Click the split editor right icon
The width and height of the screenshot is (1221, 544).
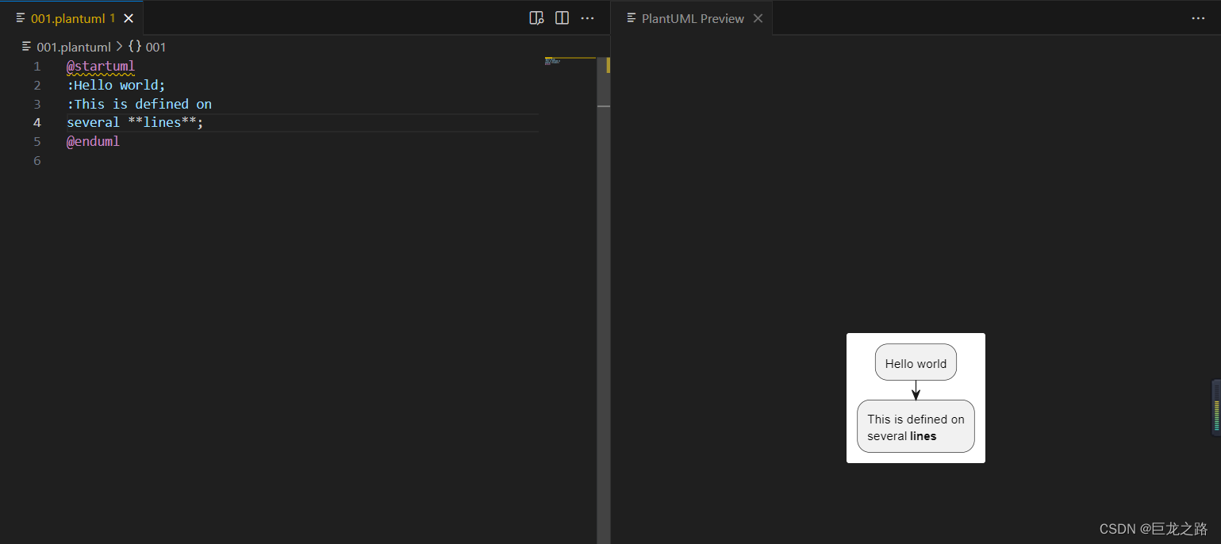tap(562, 18)
